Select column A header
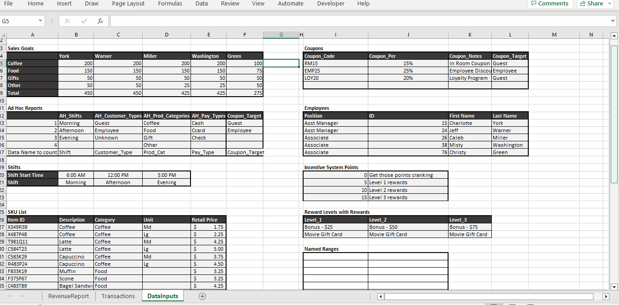Viewport: 619px width, 305px height. [x=32, y=35]
